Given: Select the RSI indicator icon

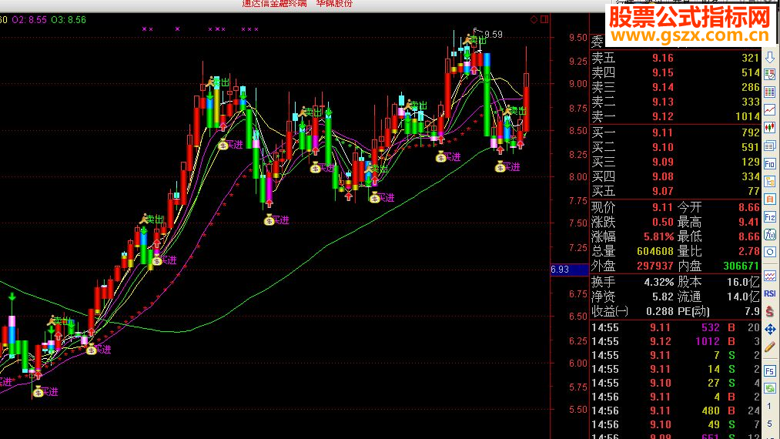Looking at the screenshot, I should coord(769,293).
